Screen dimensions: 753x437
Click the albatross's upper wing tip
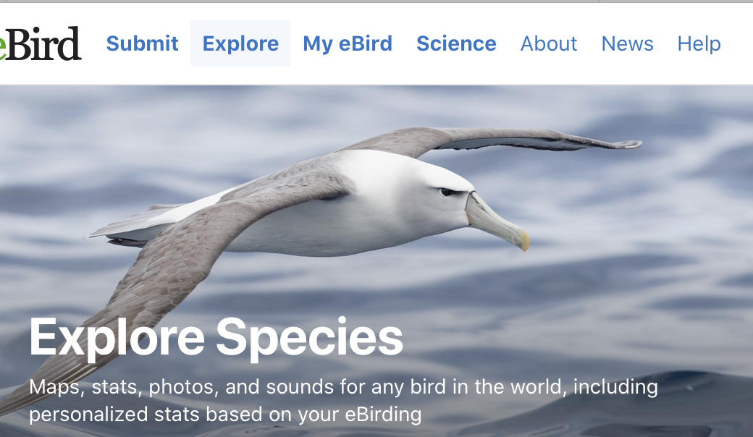click(630, 144)
